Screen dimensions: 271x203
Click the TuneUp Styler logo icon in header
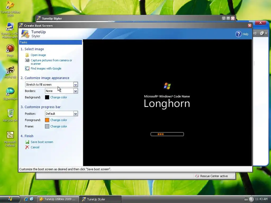(x=25, y=34)
